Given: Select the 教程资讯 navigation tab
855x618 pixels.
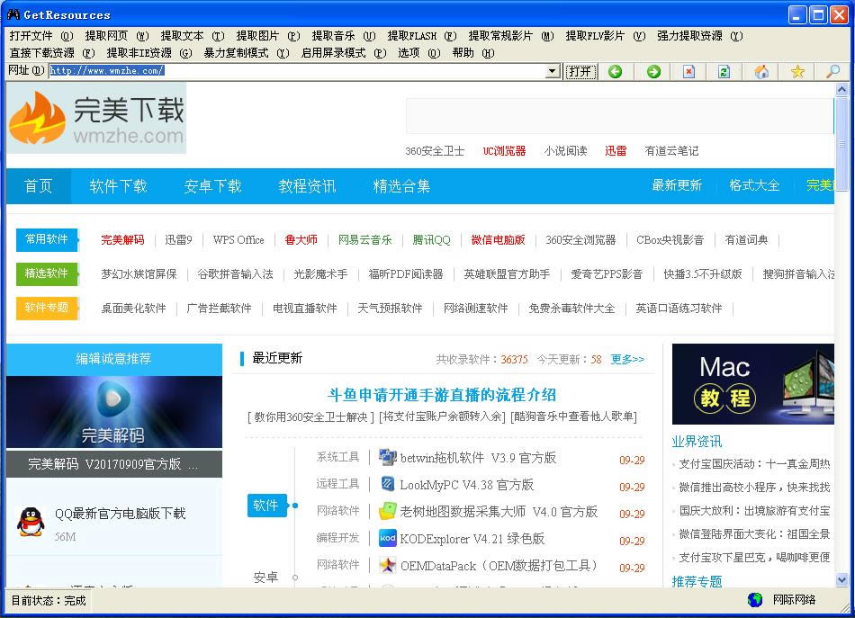Looking at the screenshot, I should 307,186.
